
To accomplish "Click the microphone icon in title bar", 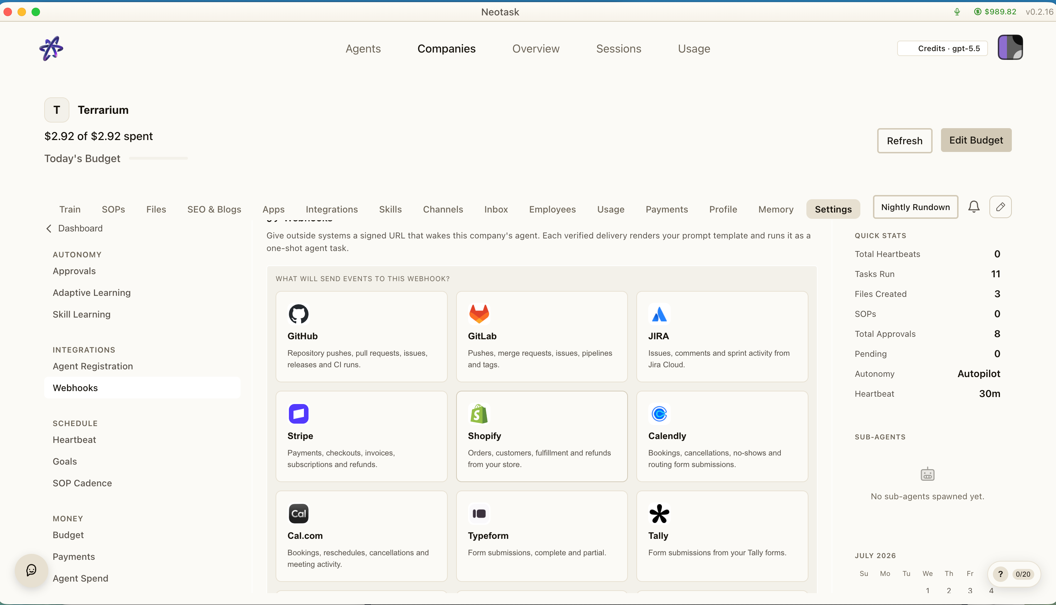I will click(957, 12).
